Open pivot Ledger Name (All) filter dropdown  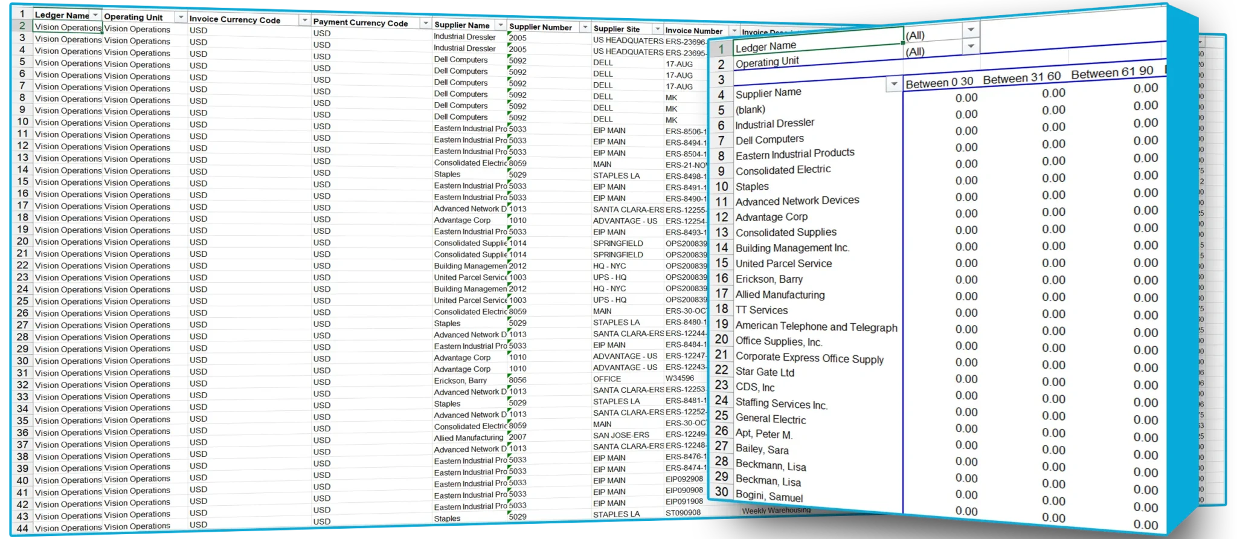pos(970,30)
